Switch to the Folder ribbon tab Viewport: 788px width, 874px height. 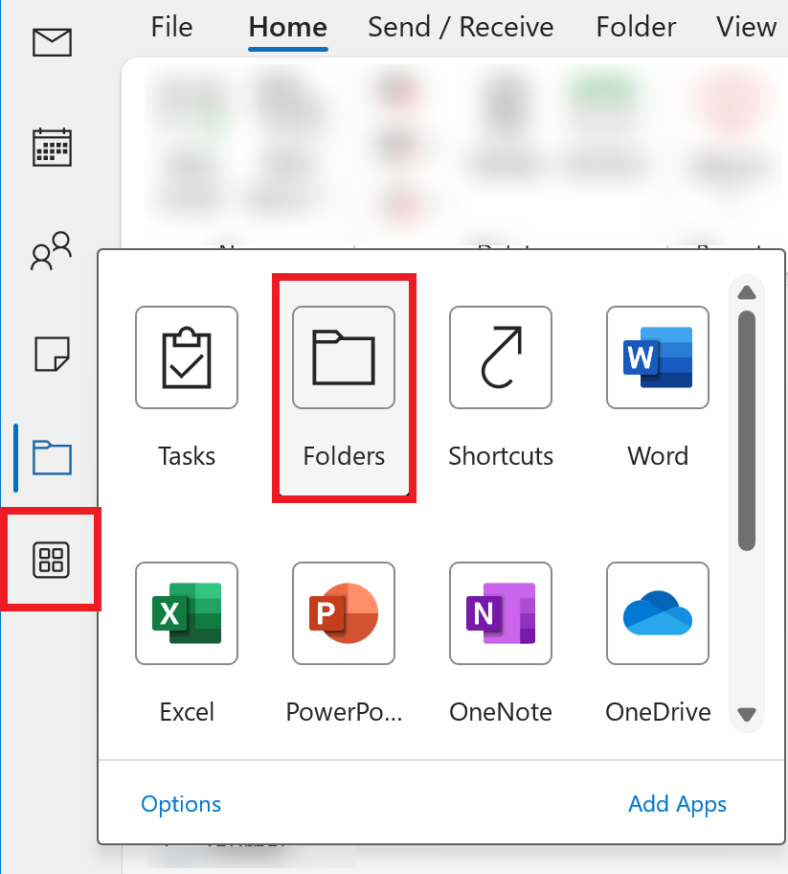coord(636,27)
